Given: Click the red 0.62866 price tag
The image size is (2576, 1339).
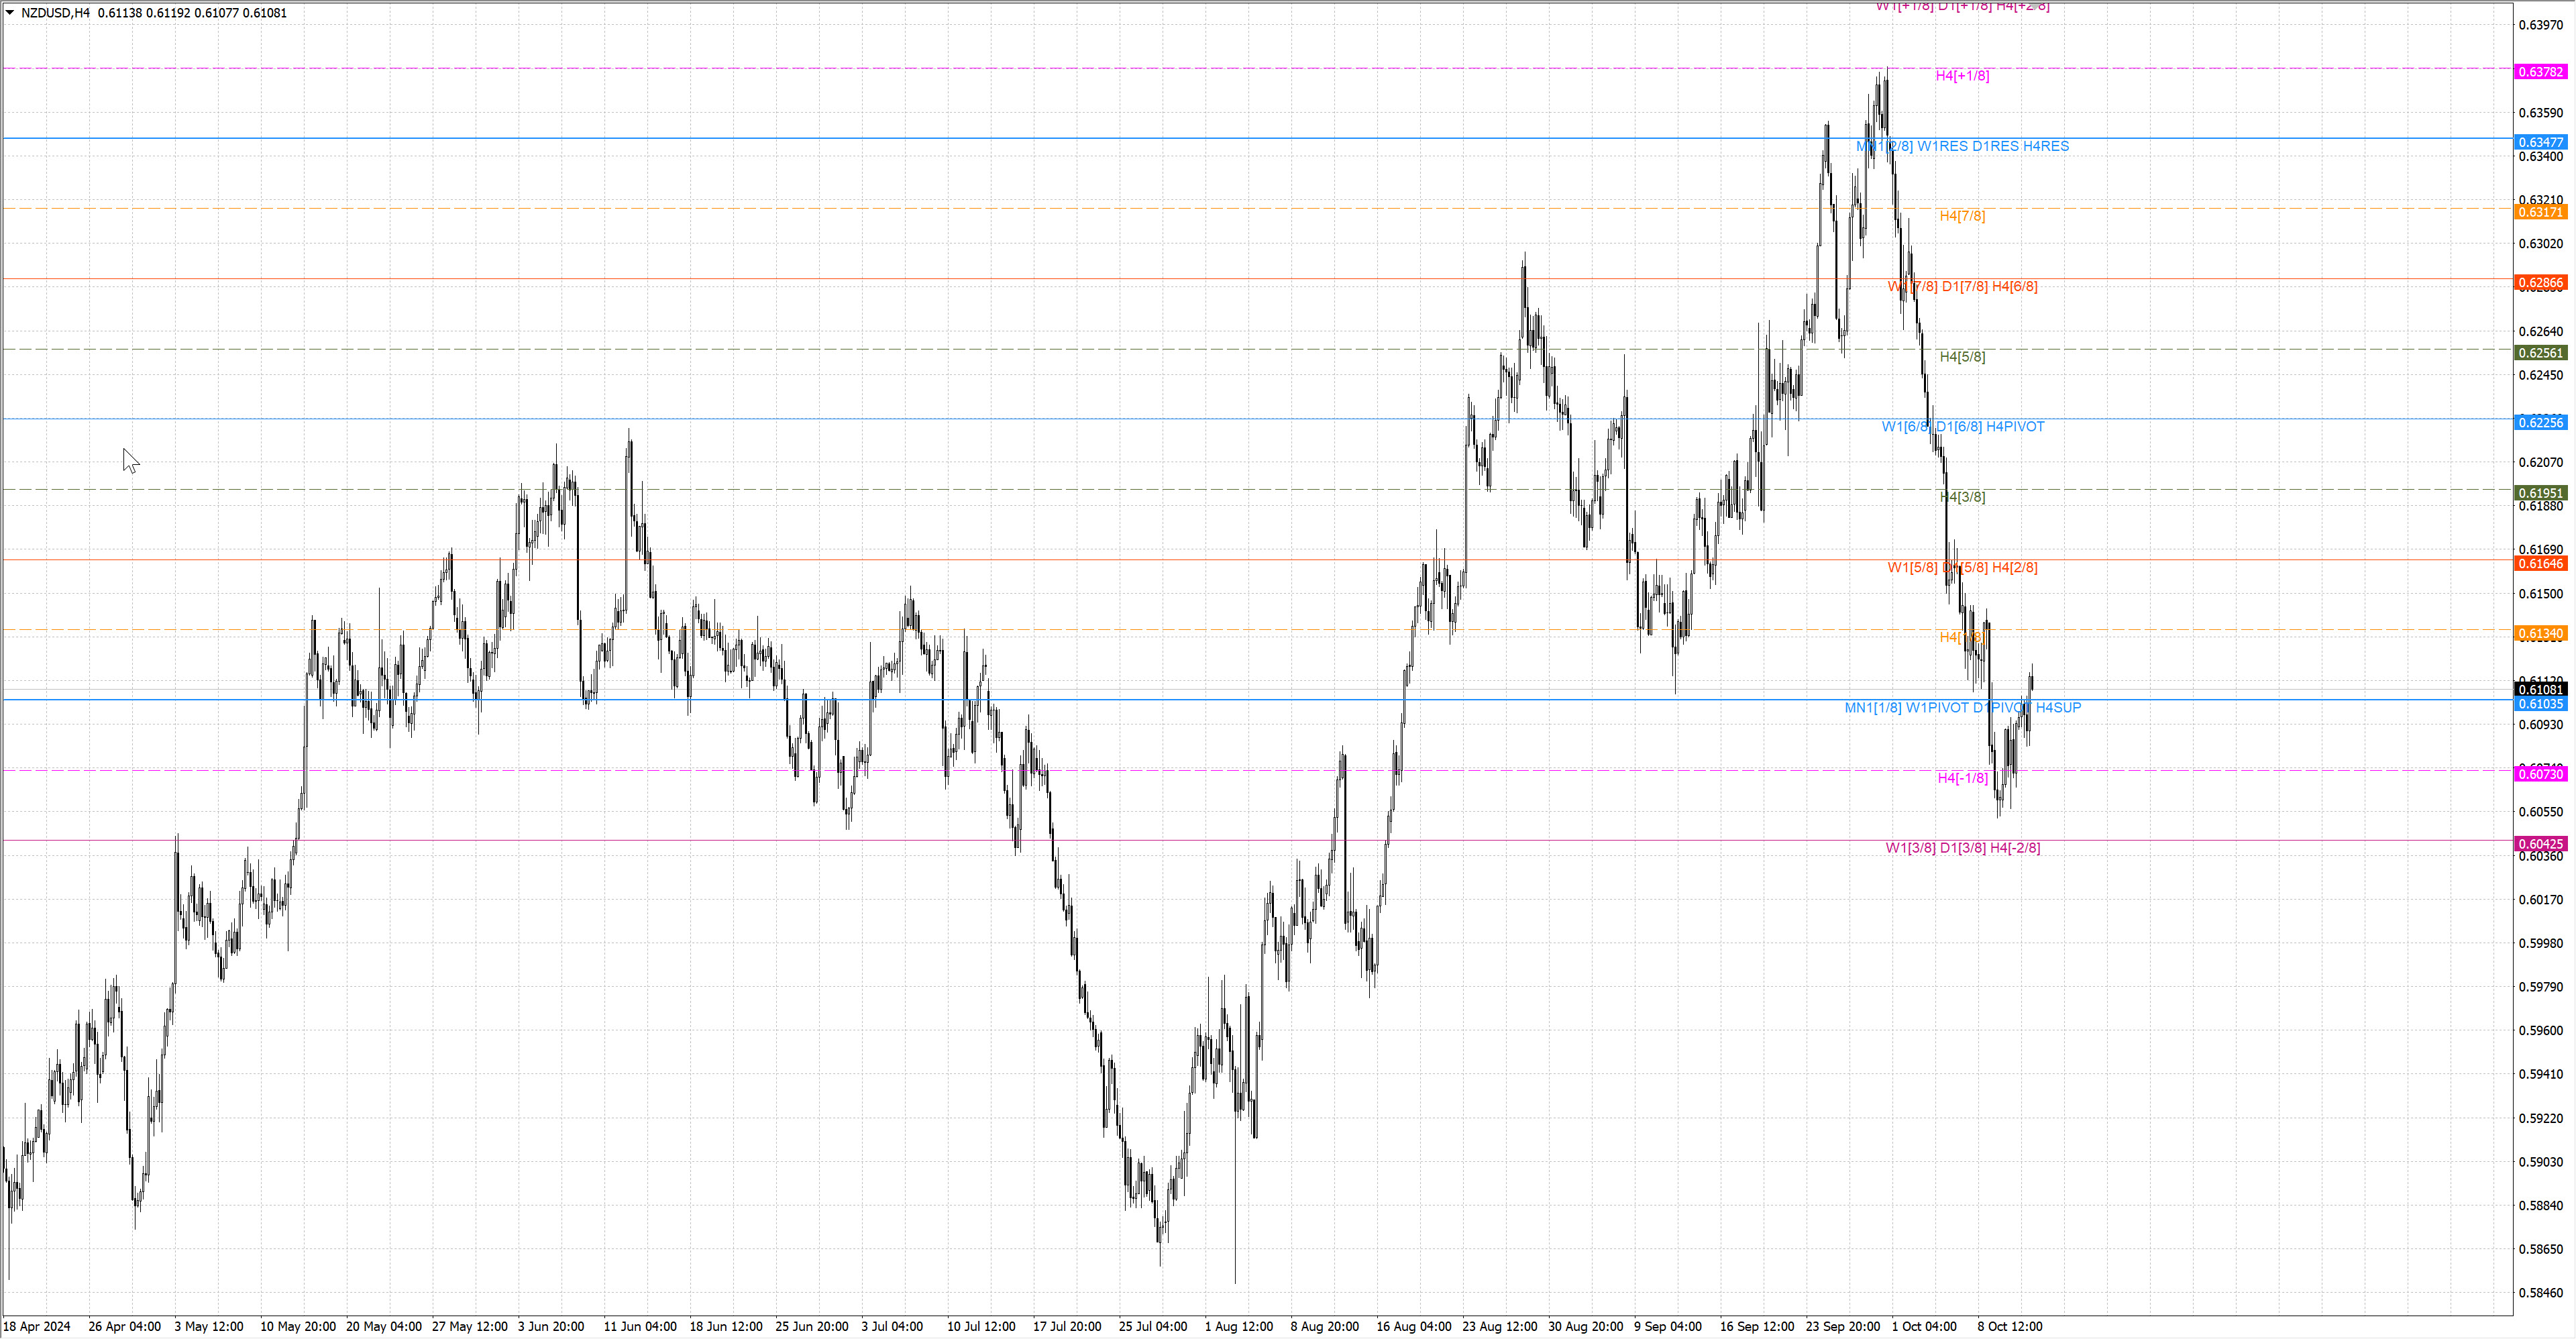Looking at the screenshot, I should 2540,283.
